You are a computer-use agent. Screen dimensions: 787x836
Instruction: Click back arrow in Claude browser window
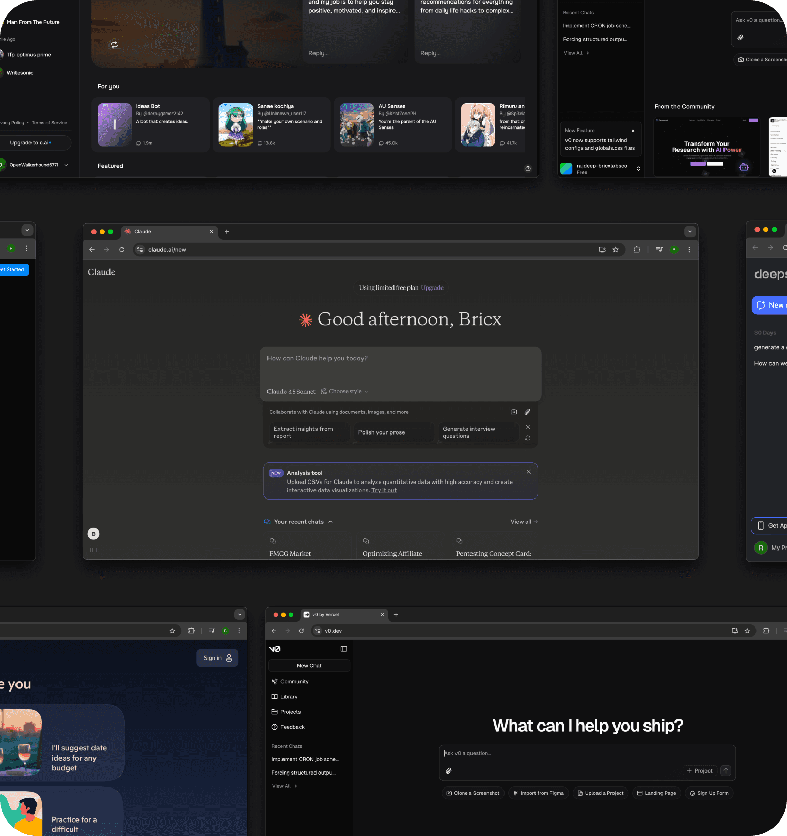pyautogui.click(x=92, y=250)
